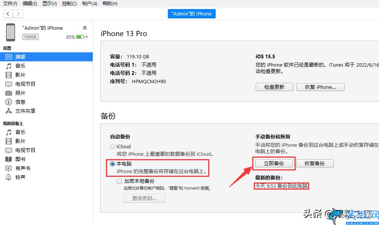Click the iPhone device picture in sidebar

[11, 32]
